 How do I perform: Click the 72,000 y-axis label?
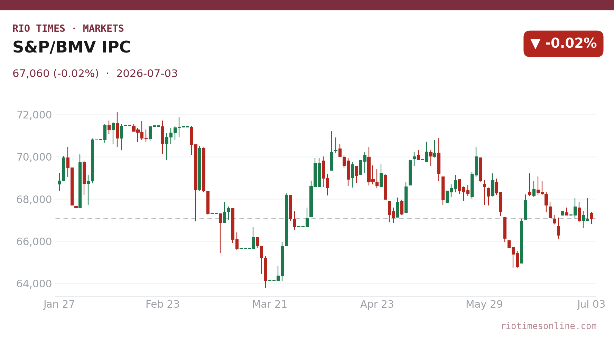(x=34, y=115)
